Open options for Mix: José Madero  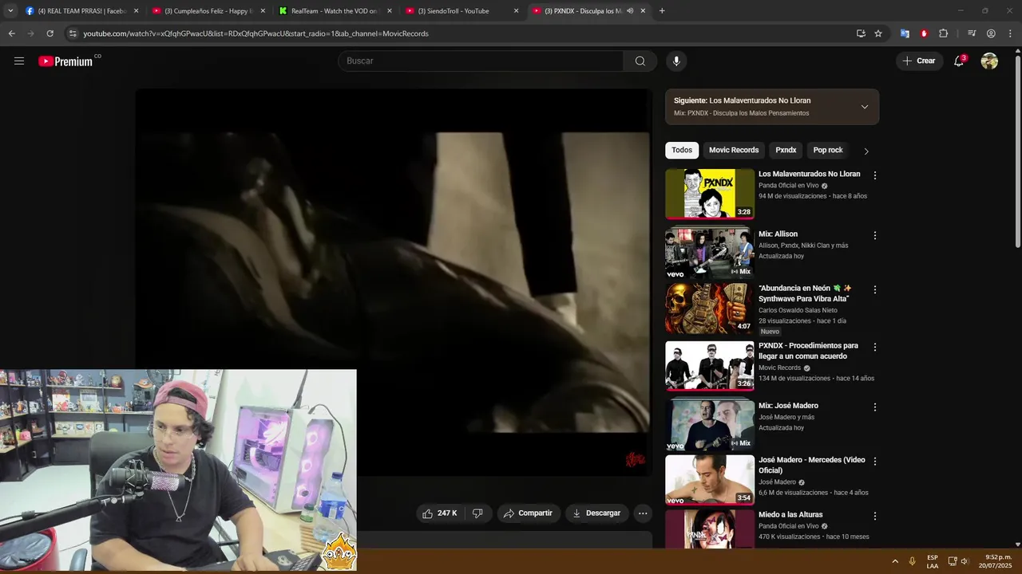(x=875, y=407)
